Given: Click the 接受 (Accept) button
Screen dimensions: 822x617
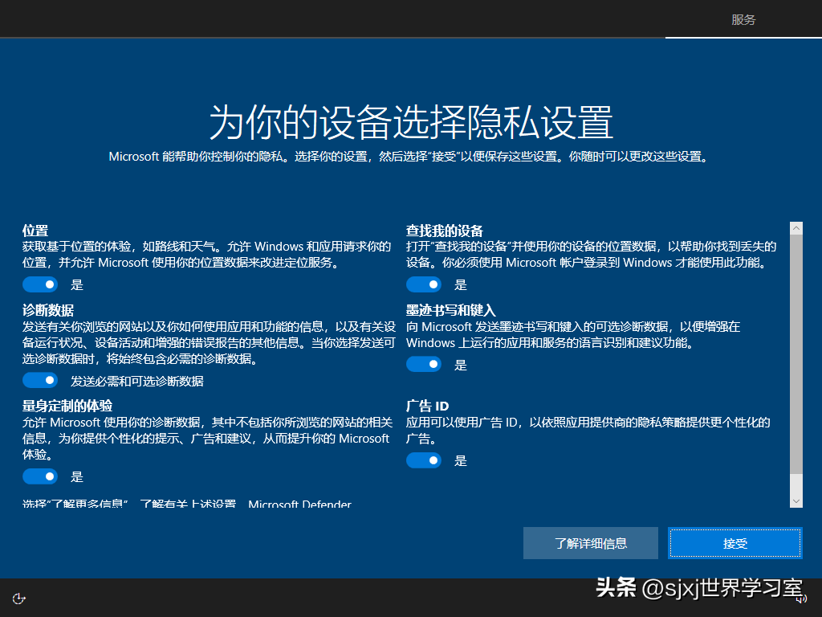Looking at the screenshot, I should click(735, 543).
